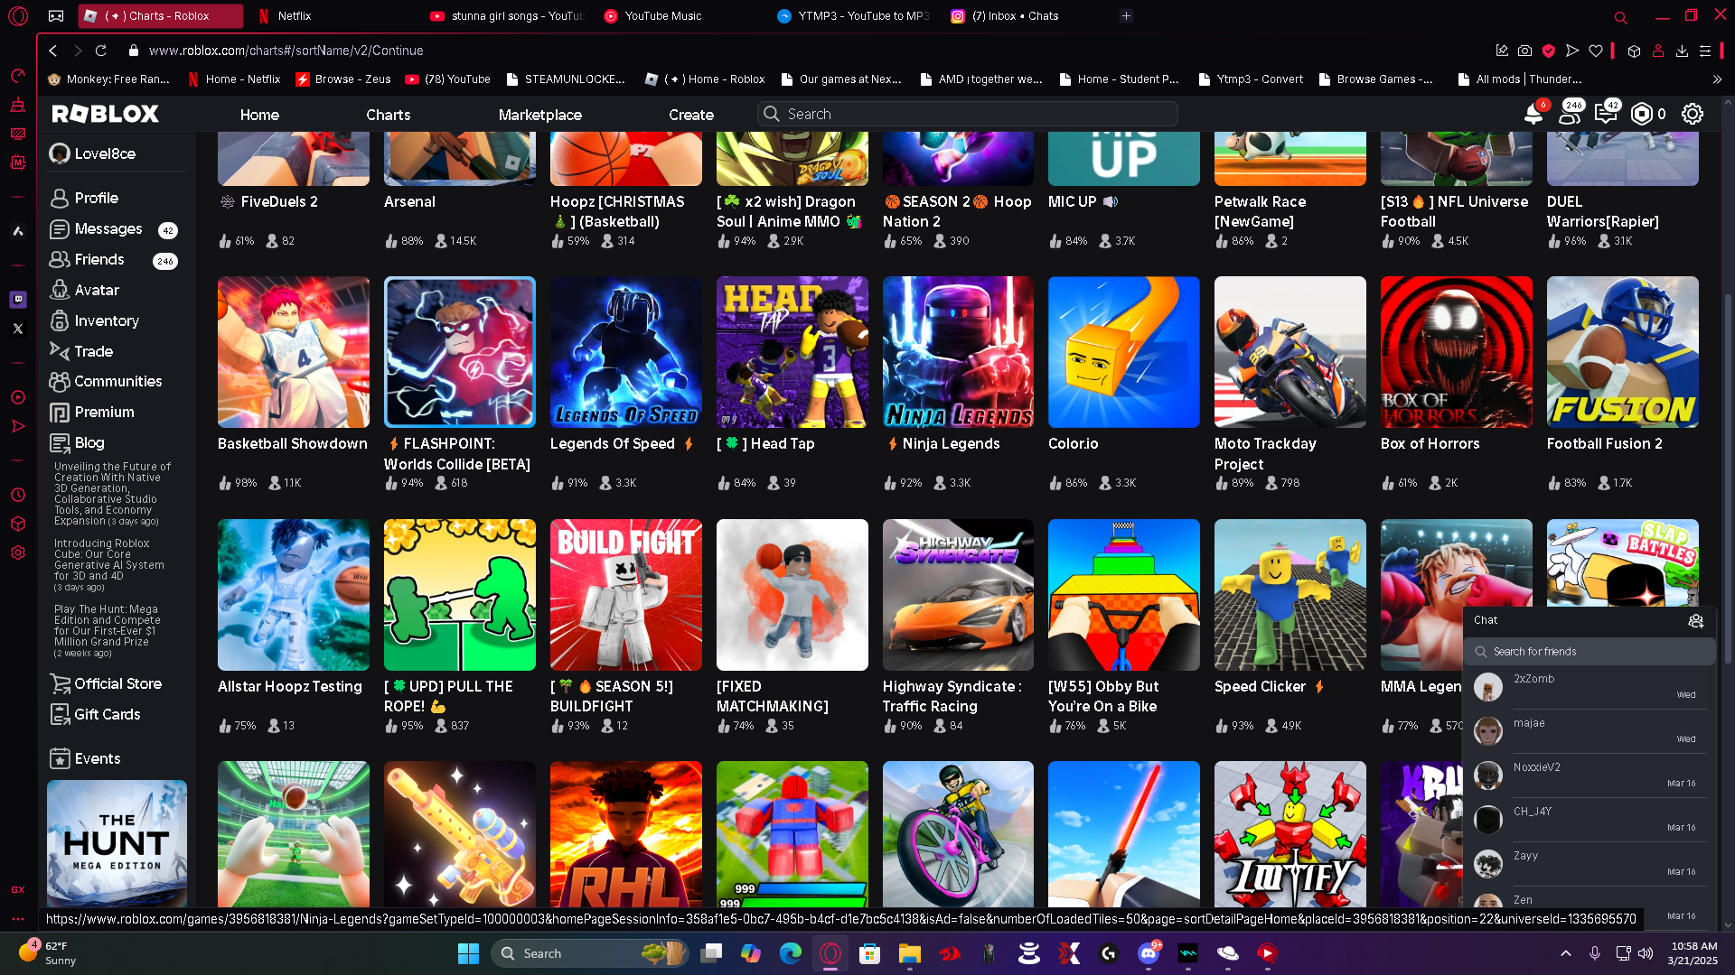Click the Robux balance icon
Viewport: 1735px width, 975px height.
[1642, 114]
